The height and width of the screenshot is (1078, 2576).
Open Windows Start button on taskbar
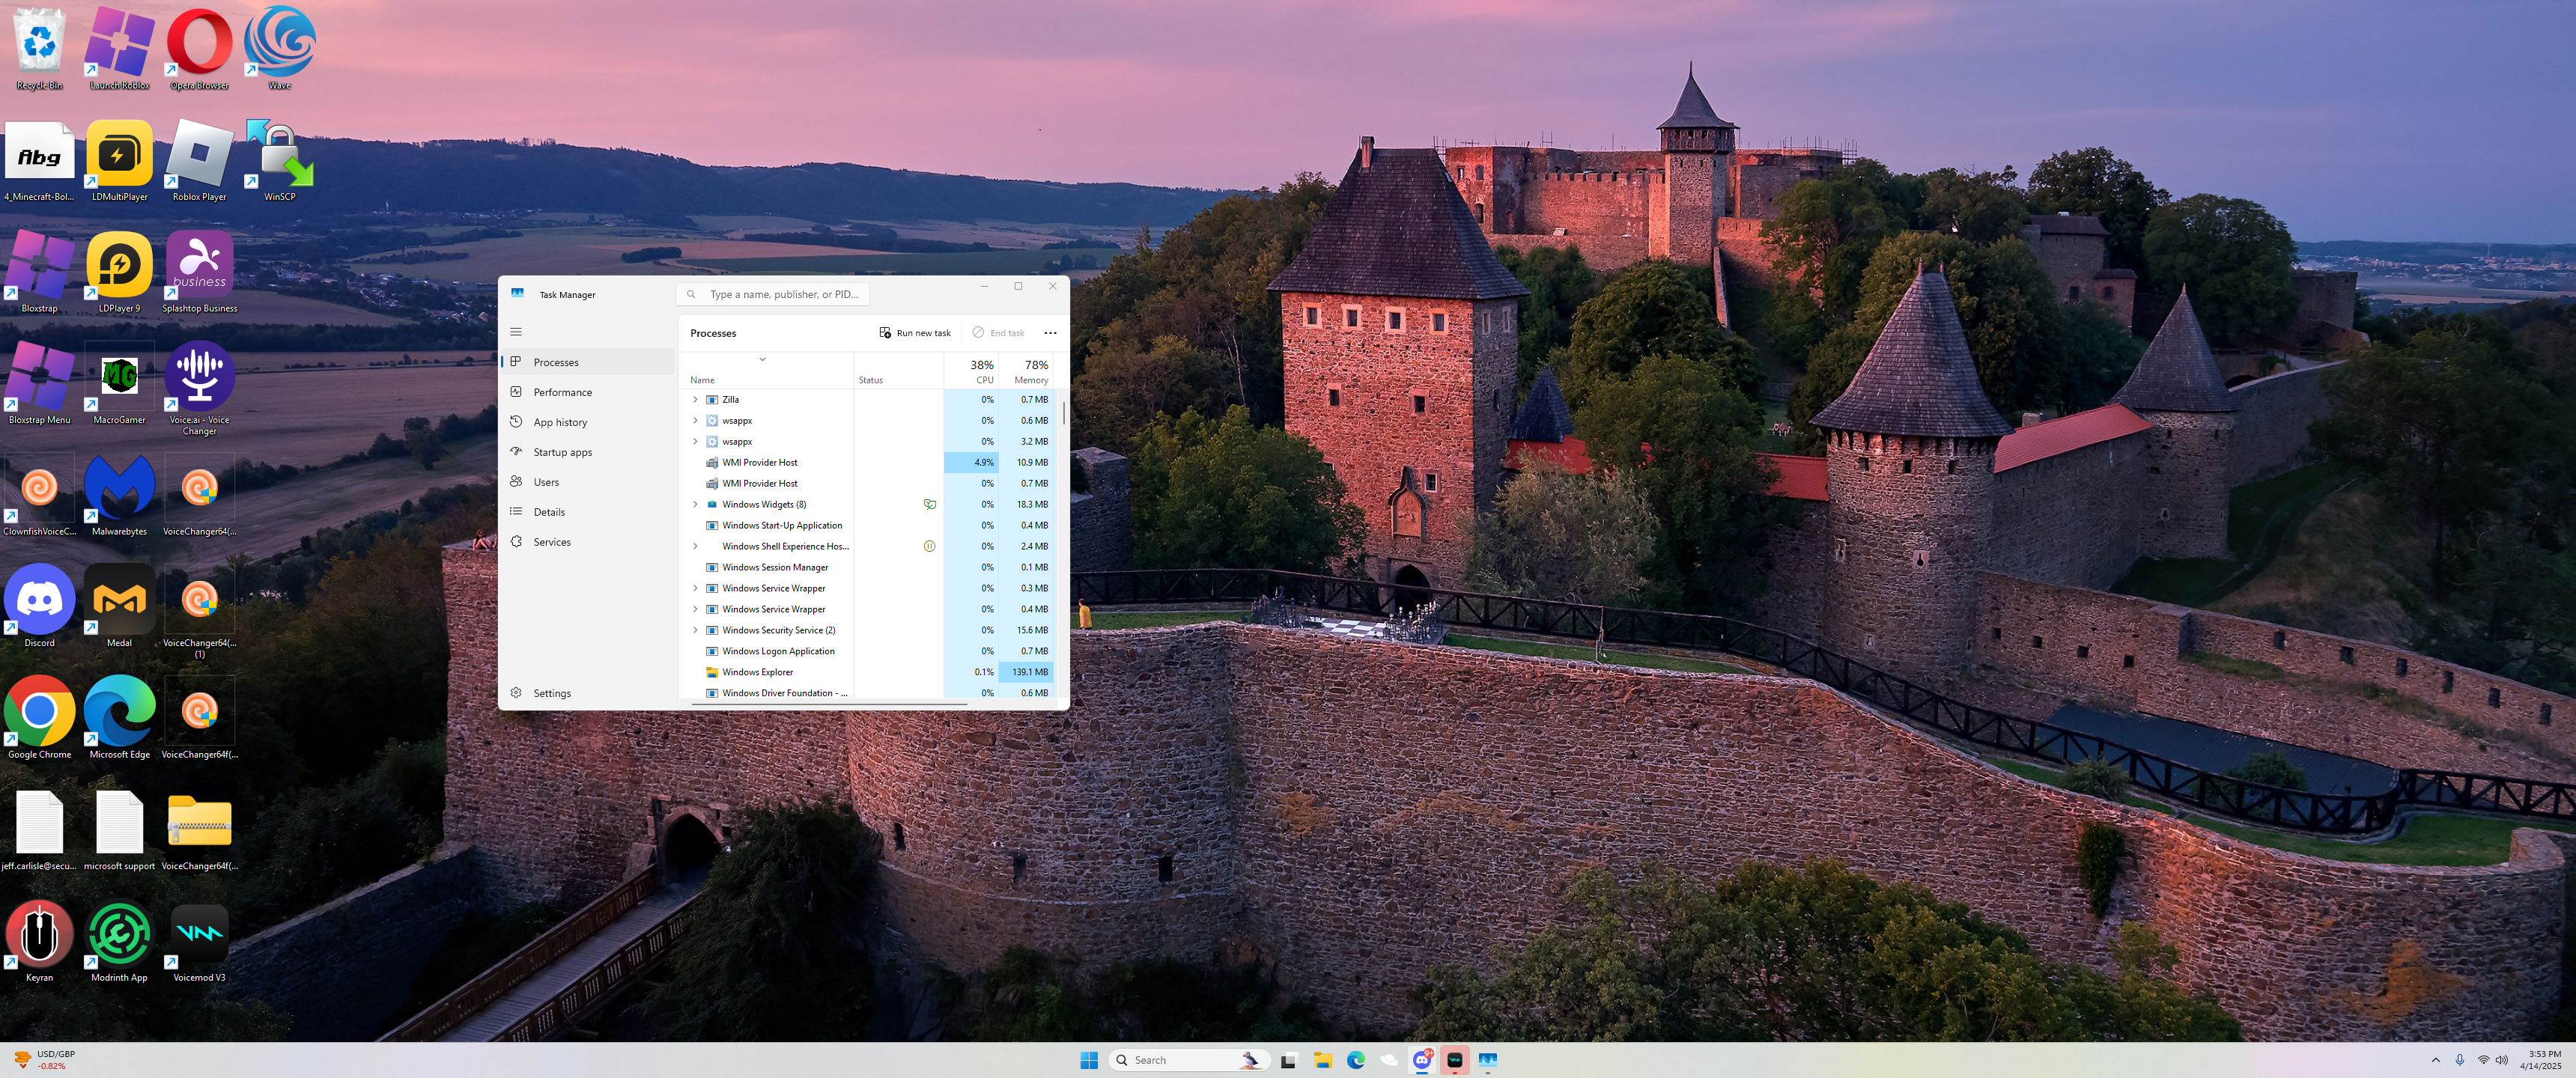(1089, 1060)
